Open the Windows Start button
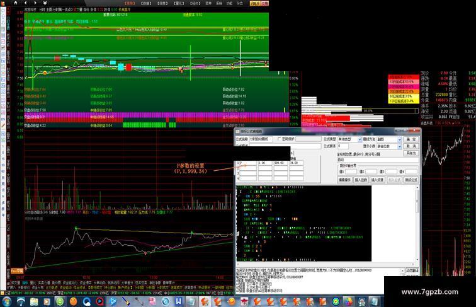Screen dimensions: 476x307 coord(7,301)
